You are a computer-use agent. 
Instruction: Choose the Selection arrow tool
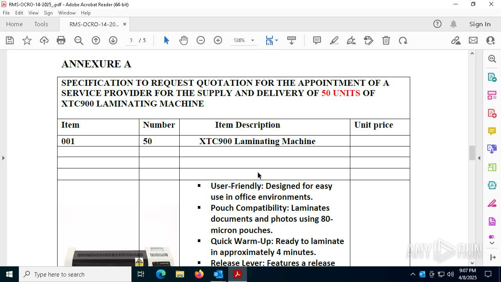[166, 40]
